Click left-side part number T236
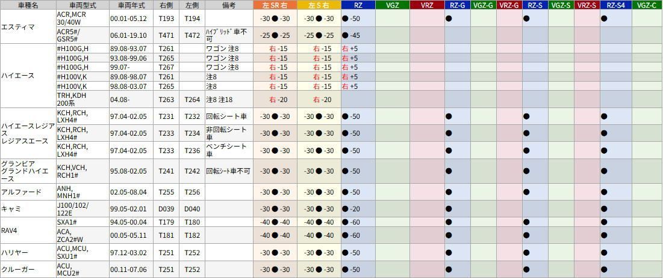Image resolution: width=663 pixels, height=278 pixels. [x=192, y=150]
